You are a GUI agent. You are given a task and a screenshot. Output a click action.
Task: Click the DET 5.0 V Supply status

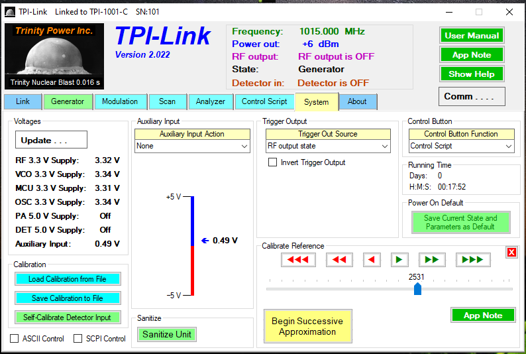tap(105, 230)
